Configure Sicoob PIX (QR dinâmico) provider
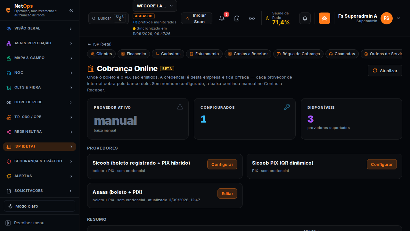Viewport: 410px width, 231px height. (x=382, y=164)
